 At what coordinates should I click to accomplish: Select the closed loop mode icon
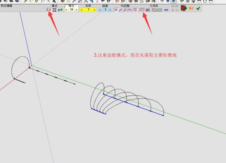point(54,10)
